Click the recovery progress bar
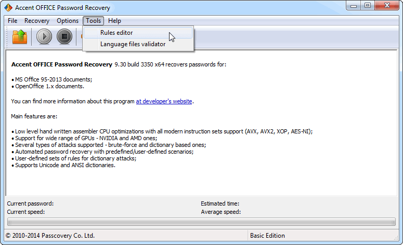Viewport: 403px width, 245px height. point(201,222)
